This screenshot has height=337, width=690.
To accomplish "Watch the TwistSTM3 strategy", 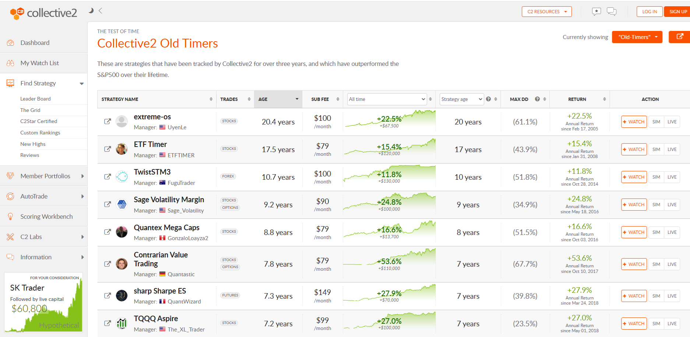I will pyautogui.click(x=634, y=177).
